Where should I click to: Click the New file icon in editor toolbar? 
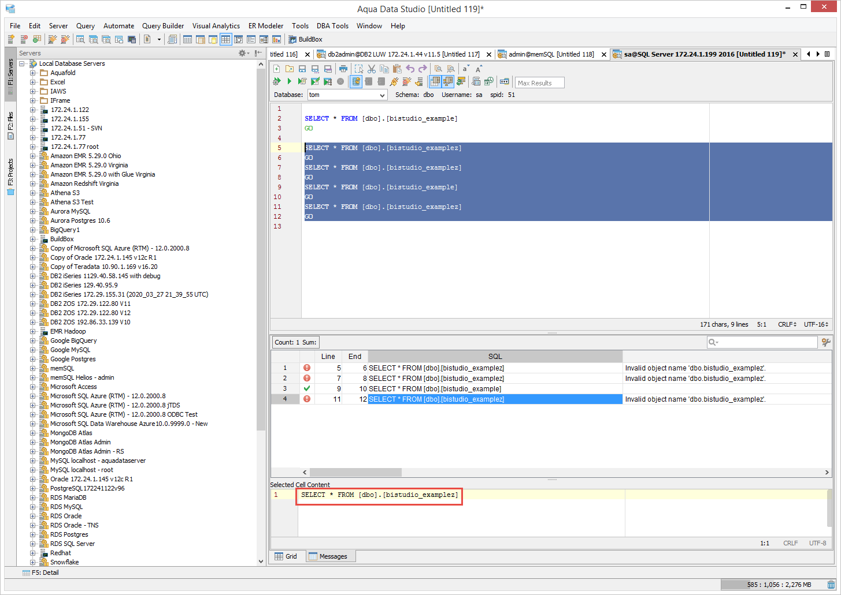click(277, 69)
